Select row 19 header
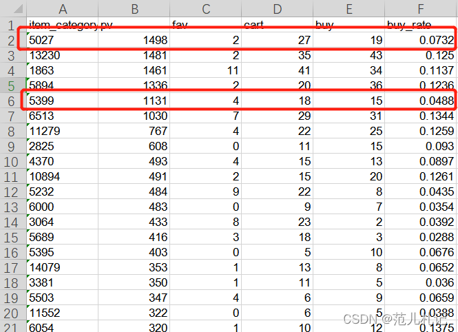The height and width of the screenshot is (332, 458). (x=13, y=298)
